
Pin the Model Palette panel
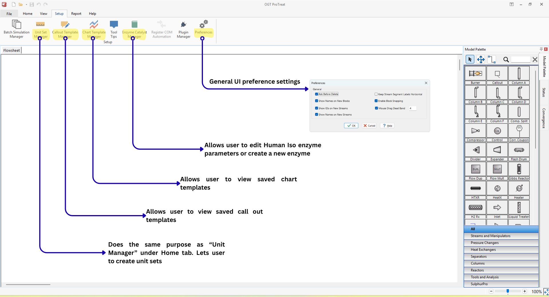click(541, 49)
